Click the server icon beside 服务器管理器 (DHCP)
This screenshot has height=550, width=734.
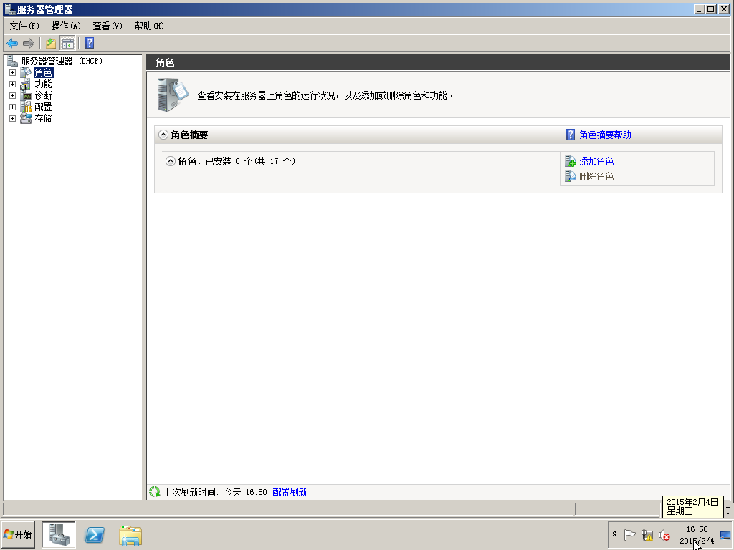point(12,61)
